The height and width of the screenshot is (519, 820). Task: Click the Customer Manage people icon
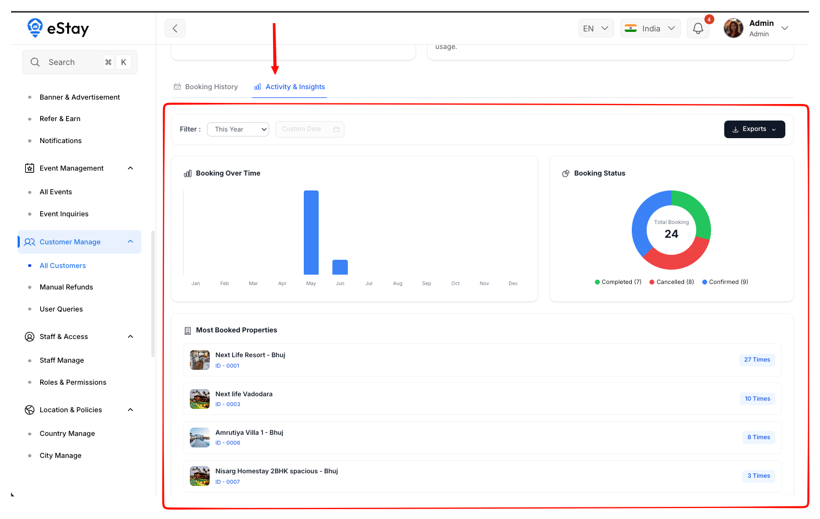pyautogui.click(x=30, y=242)
